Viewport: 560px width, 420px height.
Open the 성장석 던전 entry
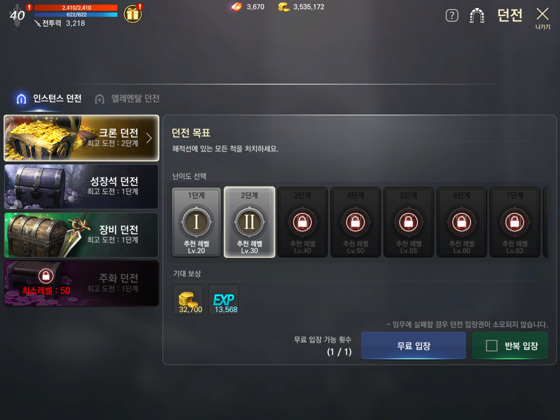81,187
